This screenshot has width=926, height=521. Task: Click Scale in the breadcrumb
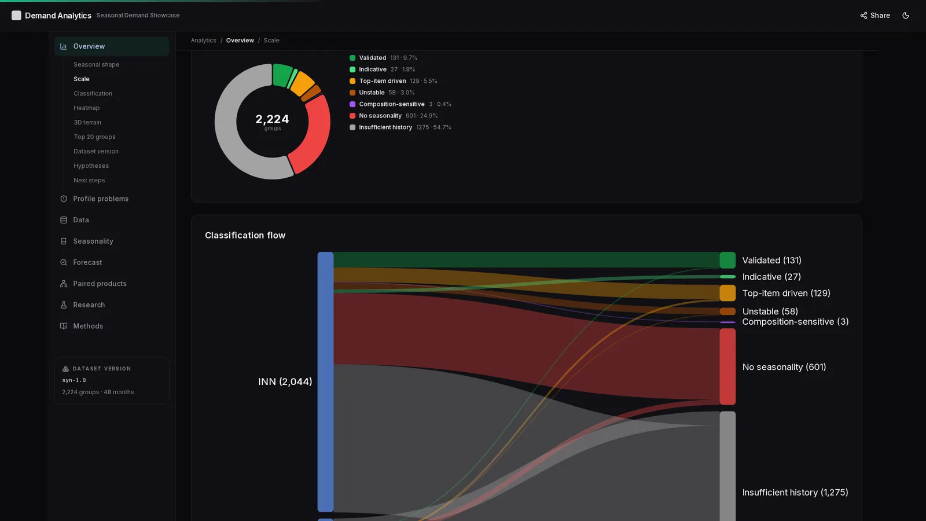pyautogui.click(x=271, y=41)
